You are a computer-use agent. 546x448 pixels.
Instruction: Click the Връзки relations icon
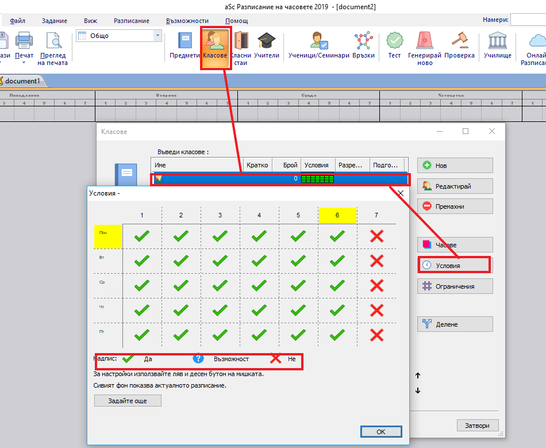click(363, 45)
